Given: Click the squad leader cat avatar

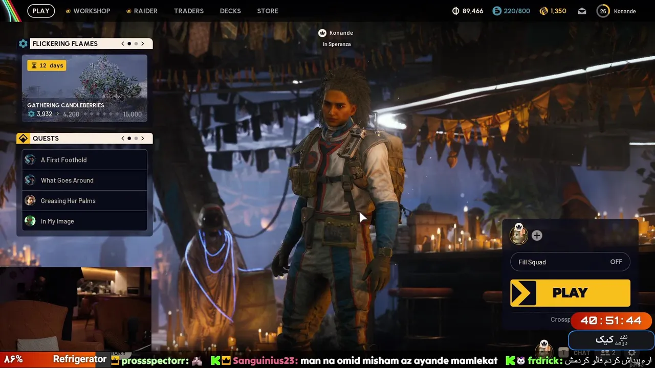Looking at the screenshot, I should tap(519, 235).
